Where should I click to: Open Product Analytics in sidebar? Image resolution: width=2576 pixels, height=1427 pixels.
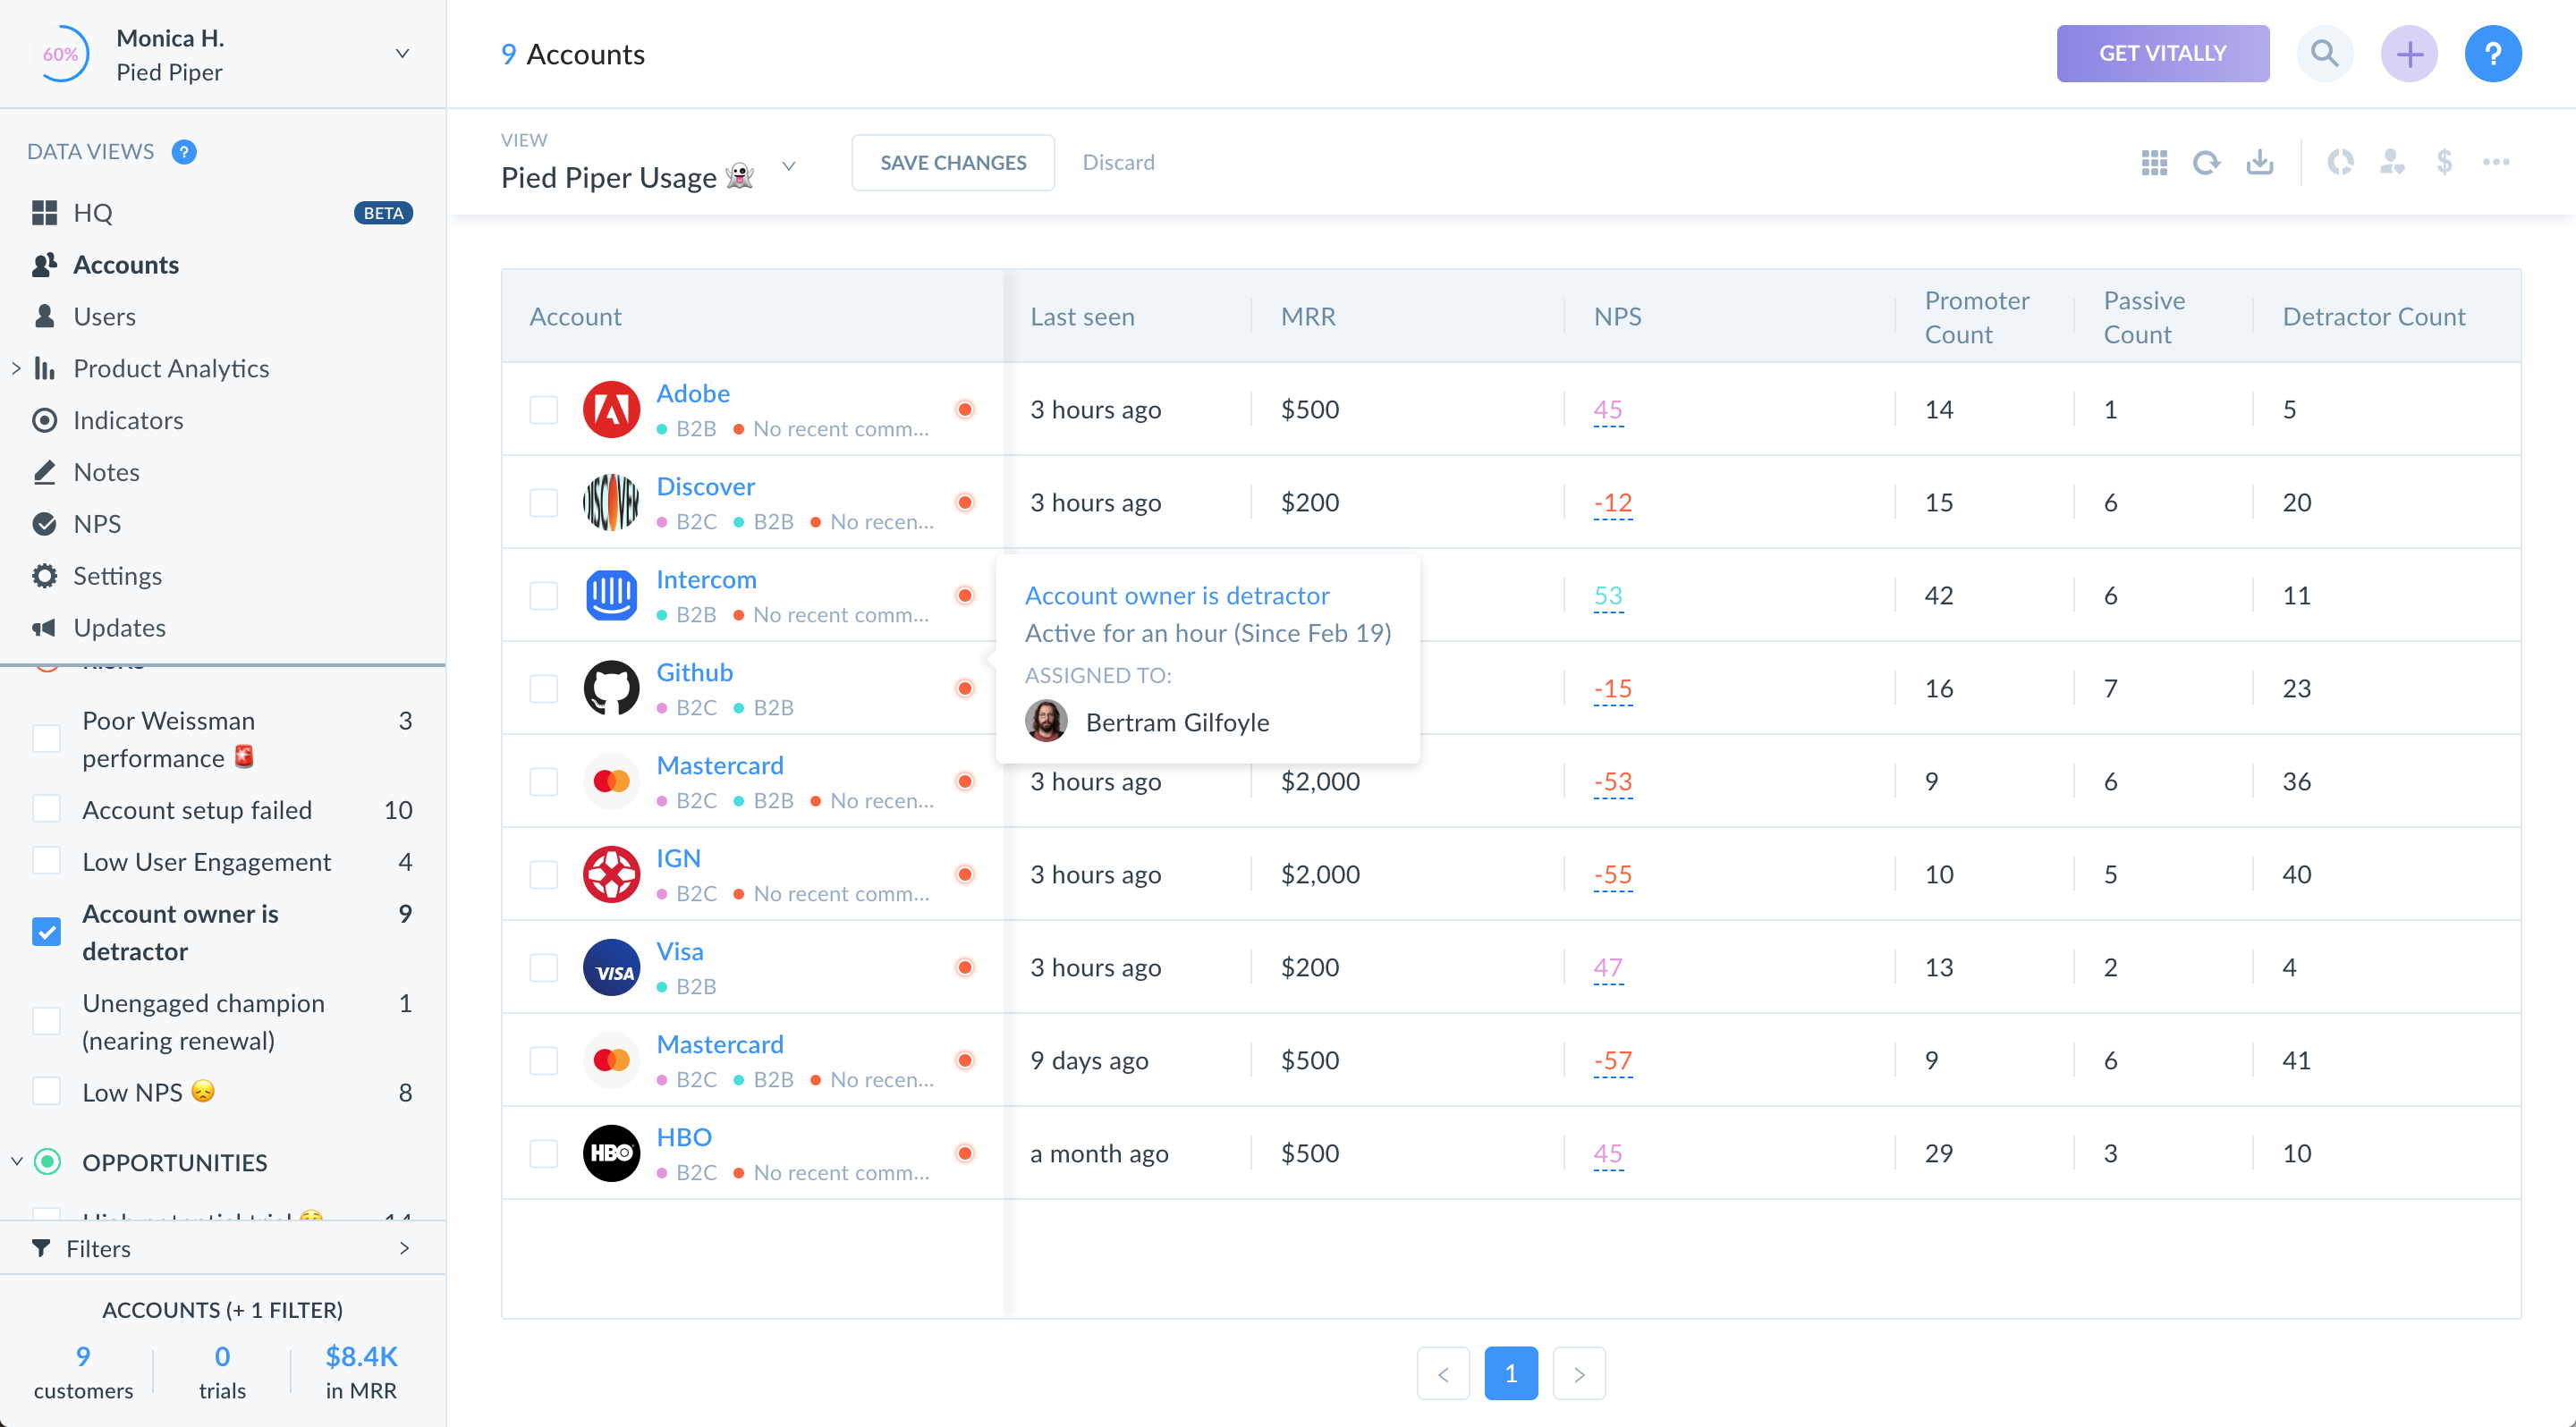point(171,367)
